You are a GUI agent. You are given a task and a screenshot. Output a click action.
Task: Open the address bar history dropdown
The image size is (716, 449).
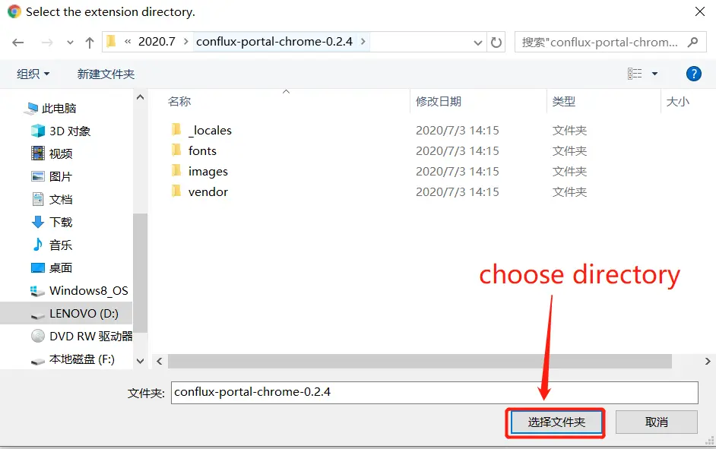(x=480, y=43)
